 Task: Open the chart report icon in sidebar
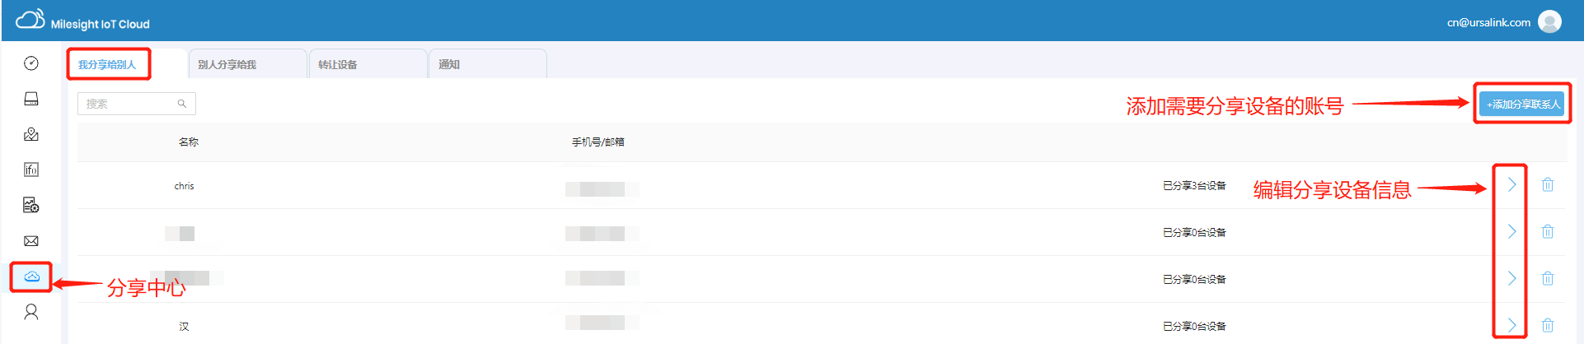point(31,170)
